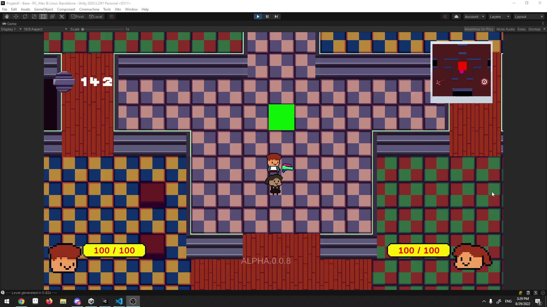
Task: Open the GameObject menu
Action: coord(43,9)
